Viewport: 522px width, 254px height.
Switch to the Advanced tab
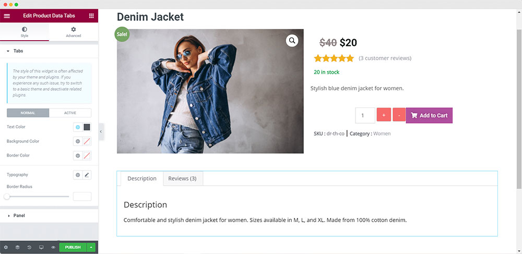click(x=74, y=32)
